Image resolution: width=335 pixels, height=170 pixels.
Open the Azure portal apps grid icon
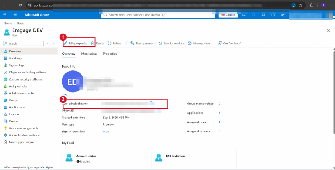(x=5, y=15)
